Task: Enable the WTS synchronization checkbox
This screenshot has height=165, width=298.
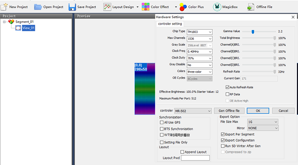Action: [162, 135]
